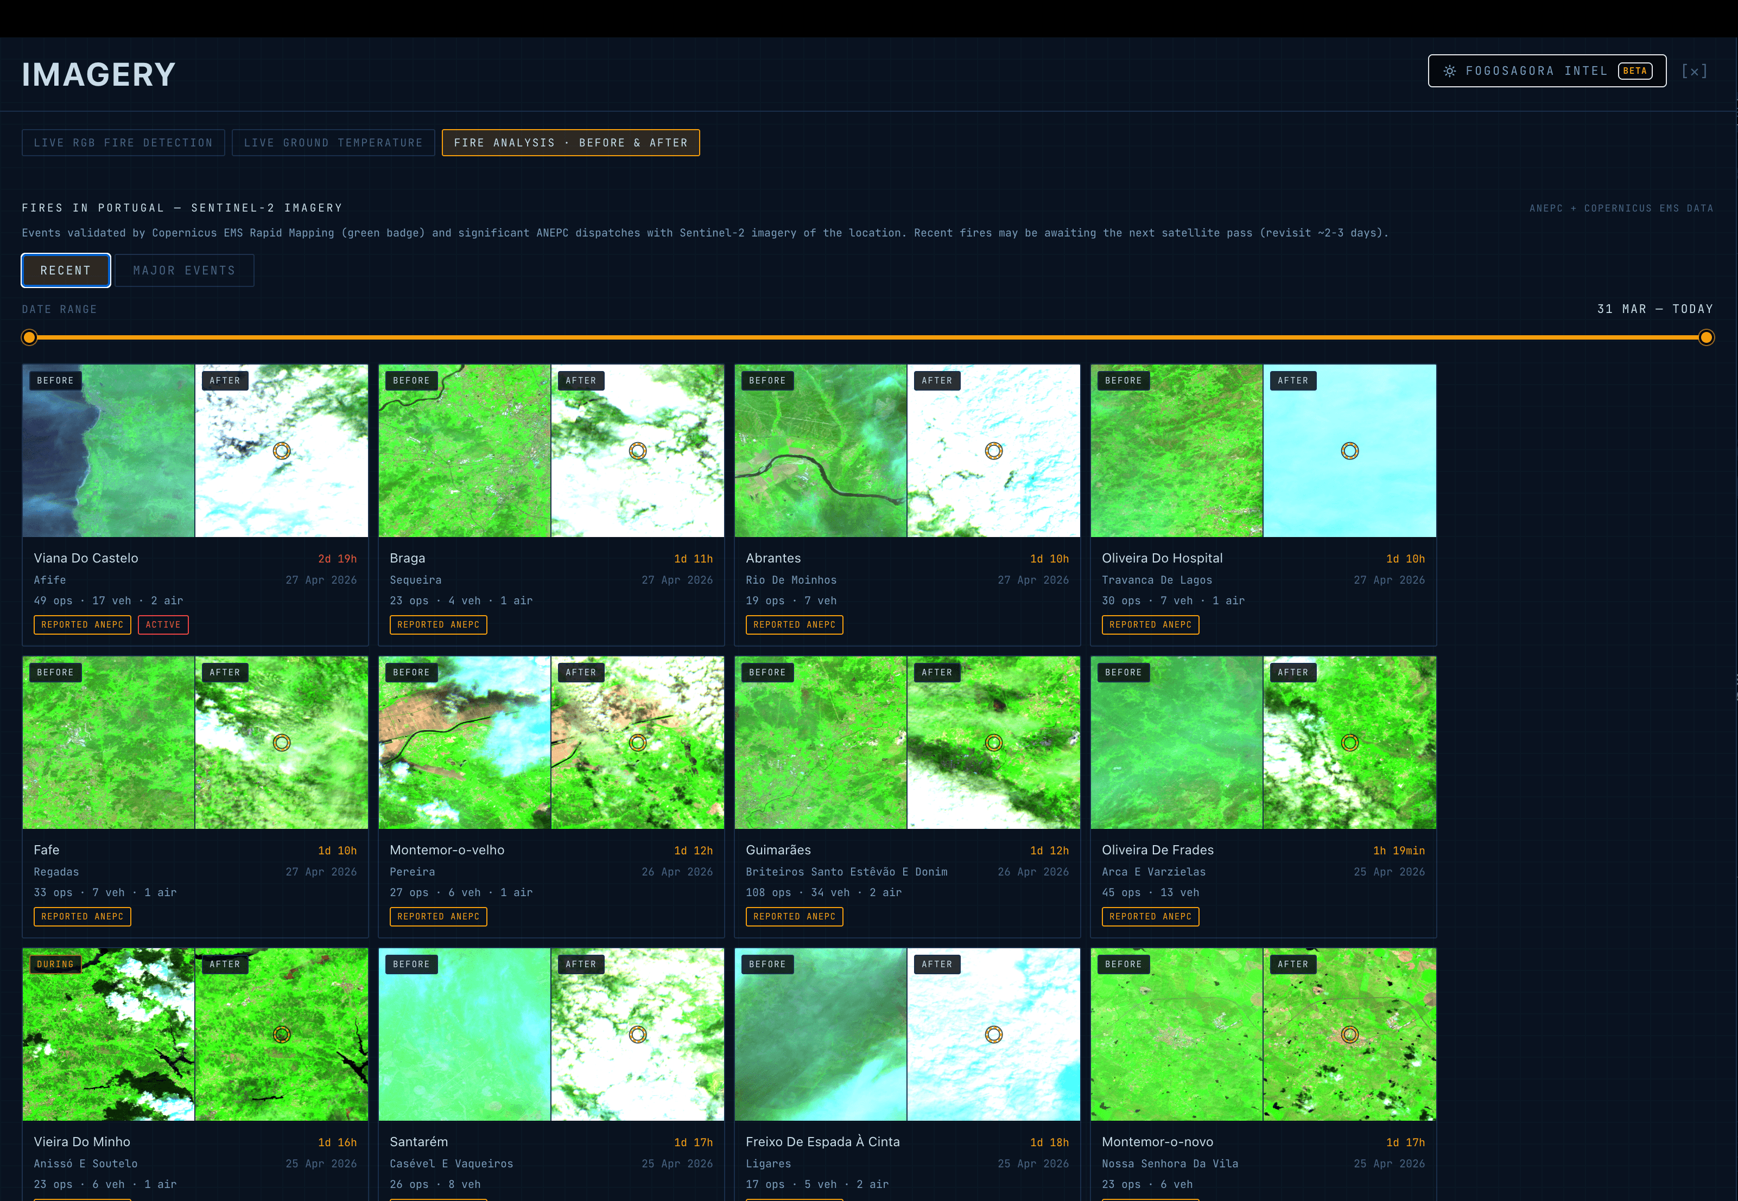Click the Active badge on Viana Do Castelo
This screenshot has height=1201, width=1738.
pyautogui.click(x=163, y=624)
